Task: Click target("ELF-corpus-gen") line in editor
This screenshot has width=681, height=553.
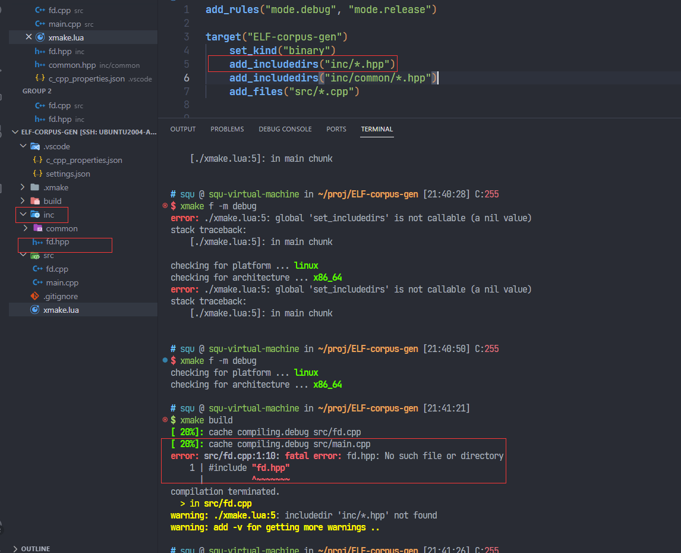Action: [276, 36]
